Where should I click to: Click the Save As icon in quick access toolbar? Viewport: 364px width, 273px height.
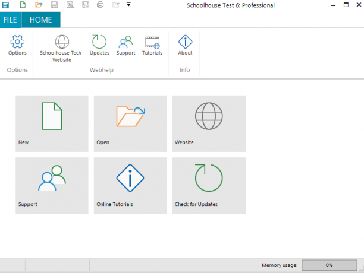pos(70,4)
